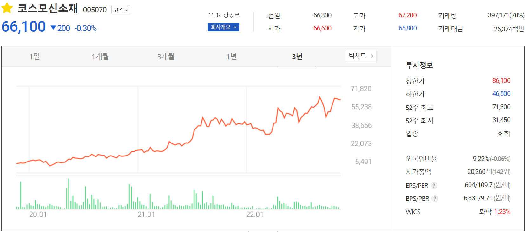Click the EPS/PER help question icon
The image size is (526, 232).
(x=434, y=185)
